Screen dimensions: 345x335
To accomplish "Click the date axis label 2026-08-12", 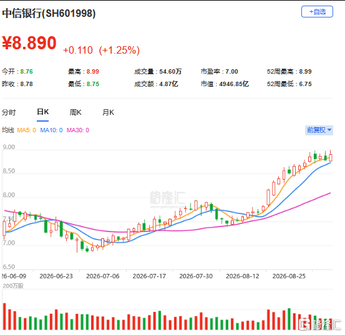I will 243,276.
